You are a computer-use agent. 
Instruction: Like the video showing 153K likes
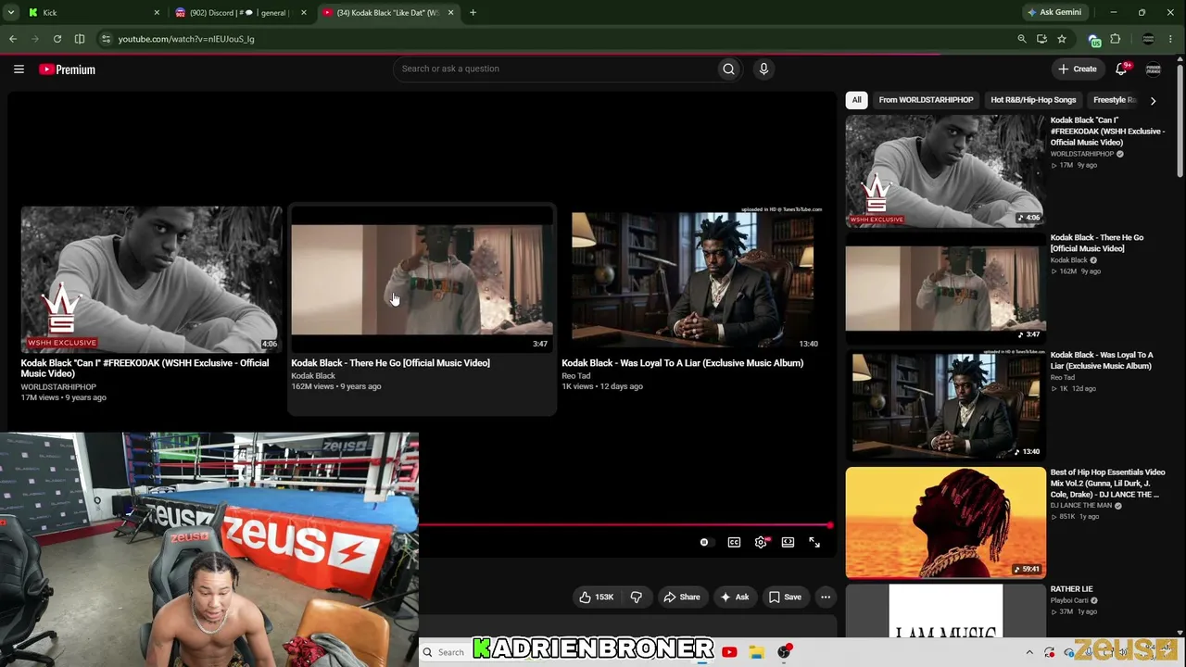point(597,597)
